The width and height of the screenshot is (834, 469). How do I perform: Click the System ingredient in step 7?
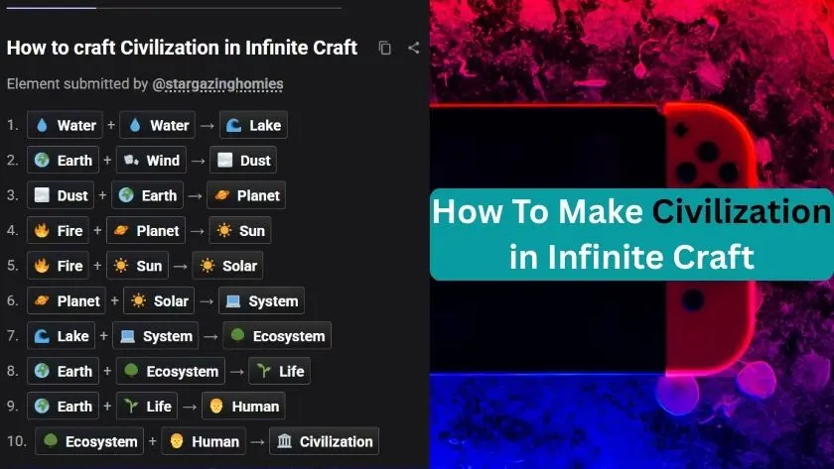pyautogui.click(x=155, y=336)
